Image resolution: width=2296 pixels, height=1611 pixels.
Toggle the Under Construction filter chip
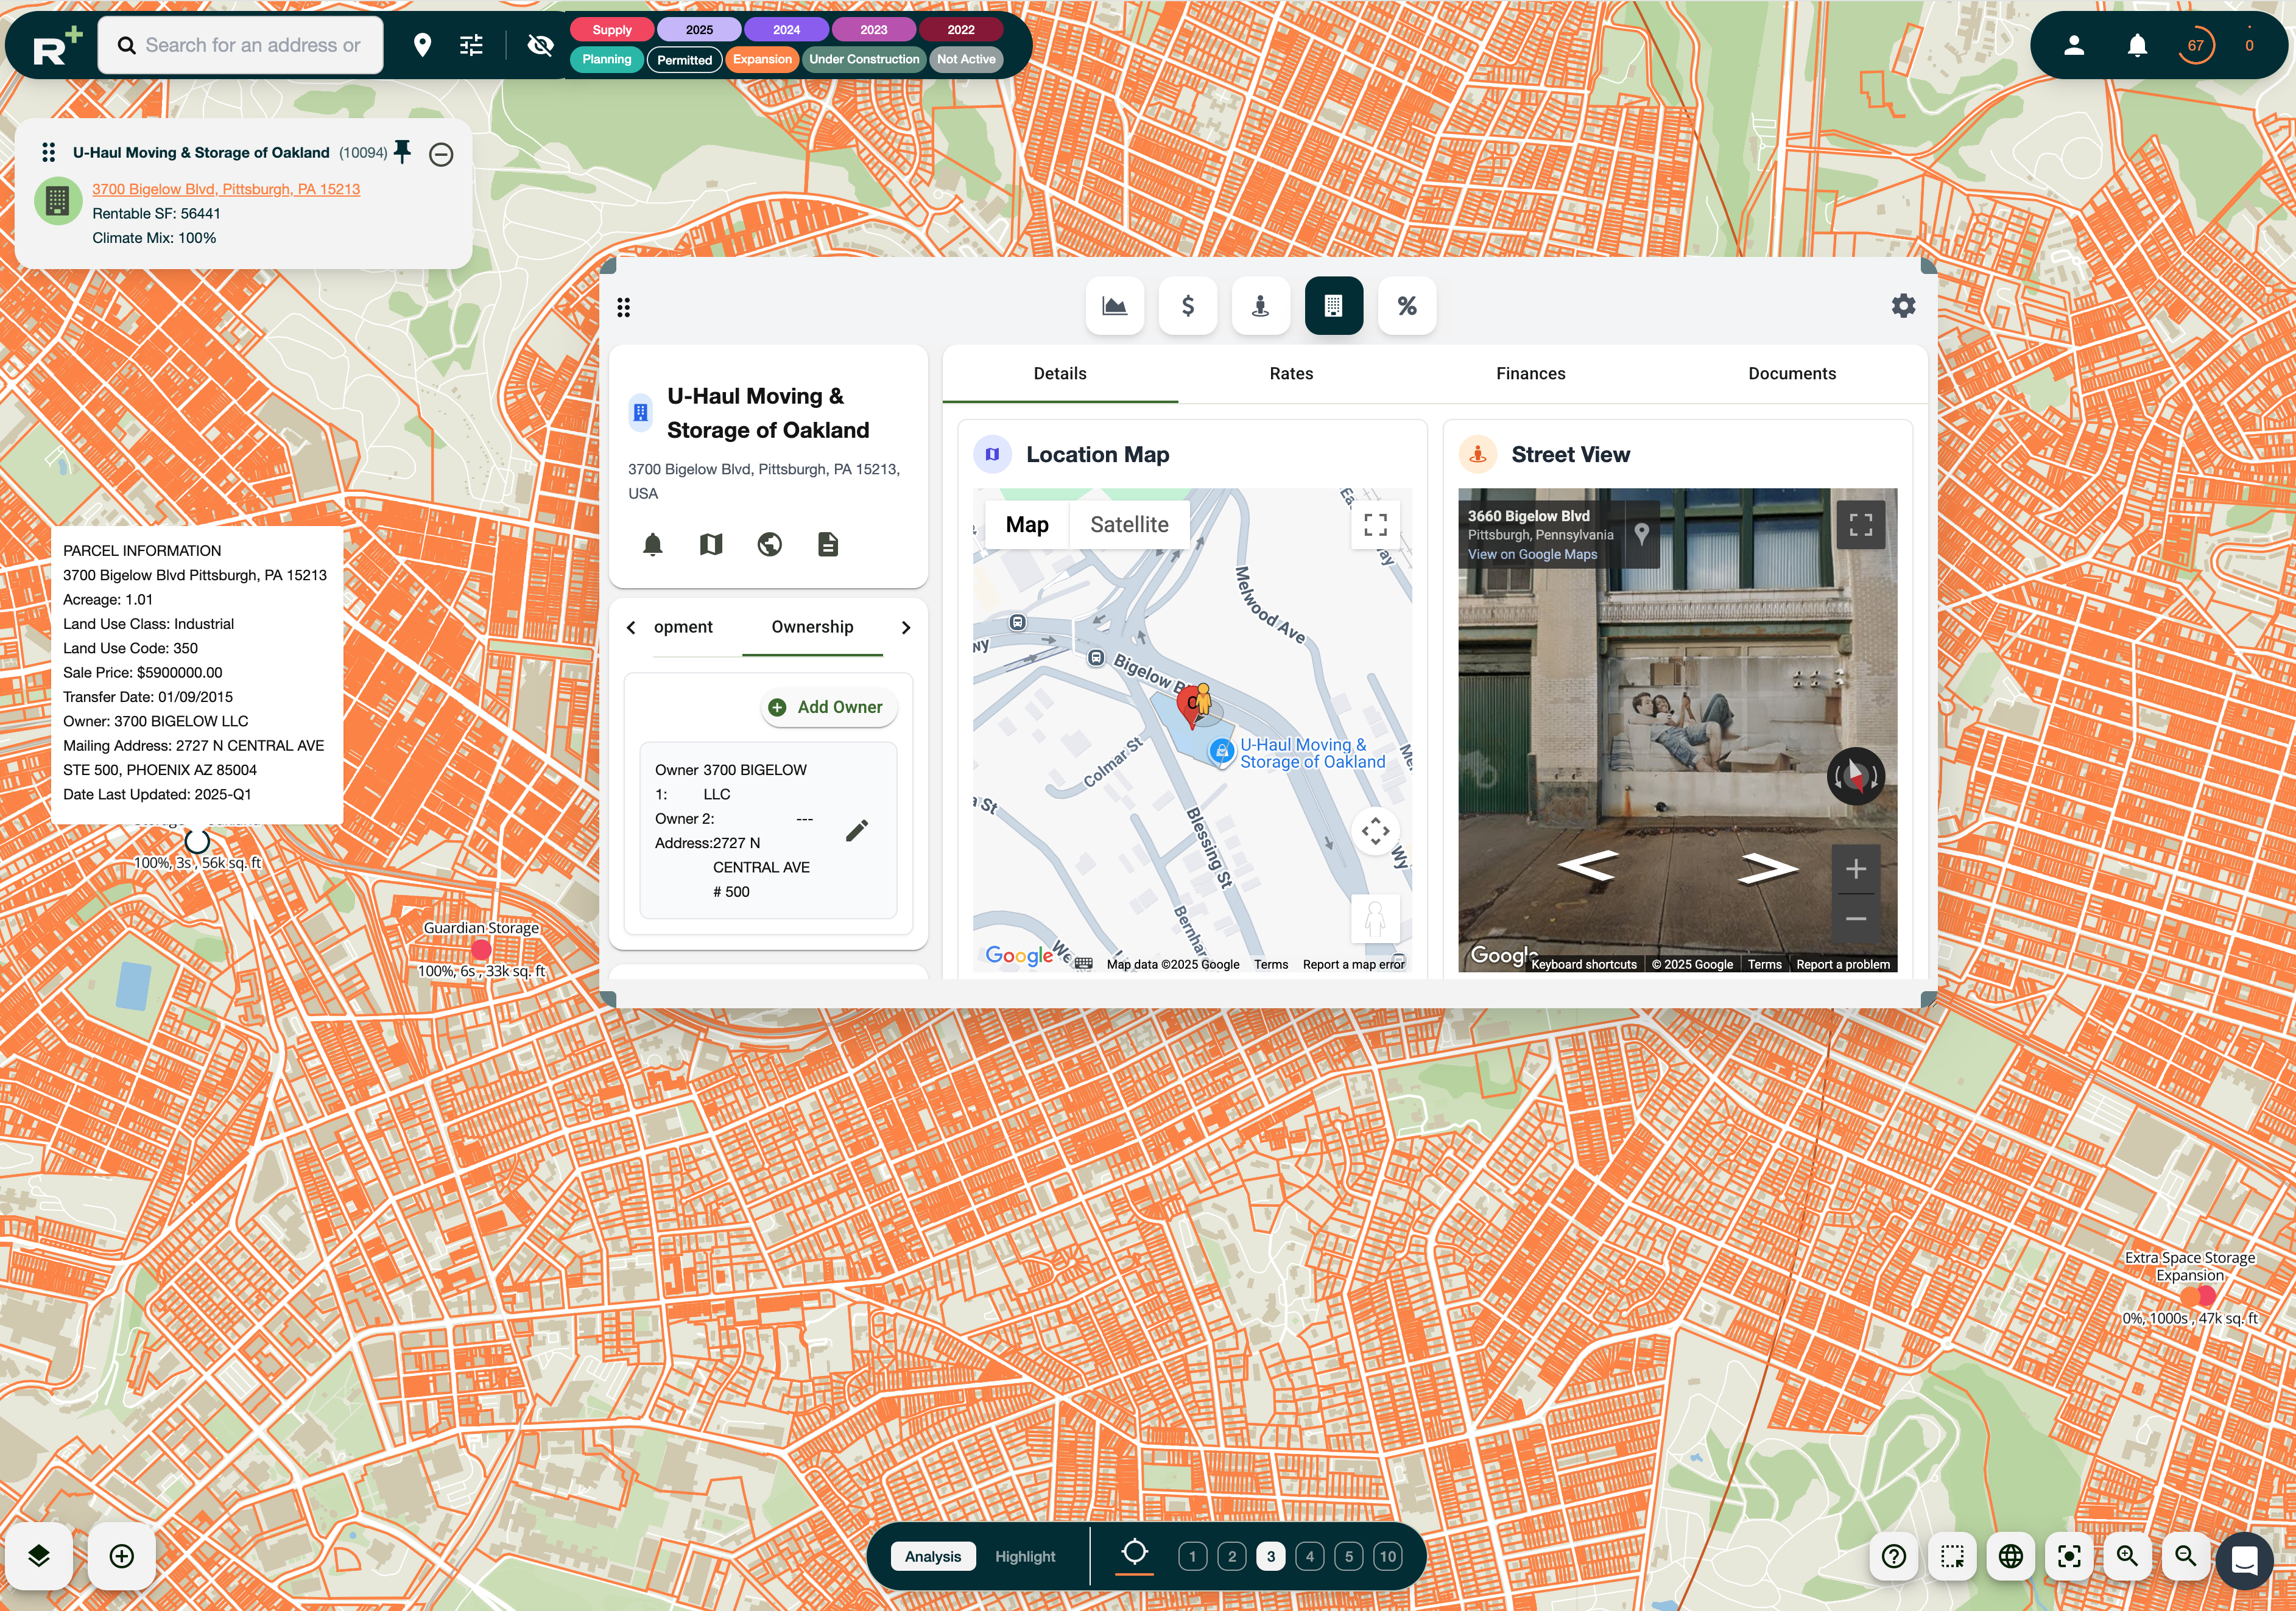click(863, 59)
